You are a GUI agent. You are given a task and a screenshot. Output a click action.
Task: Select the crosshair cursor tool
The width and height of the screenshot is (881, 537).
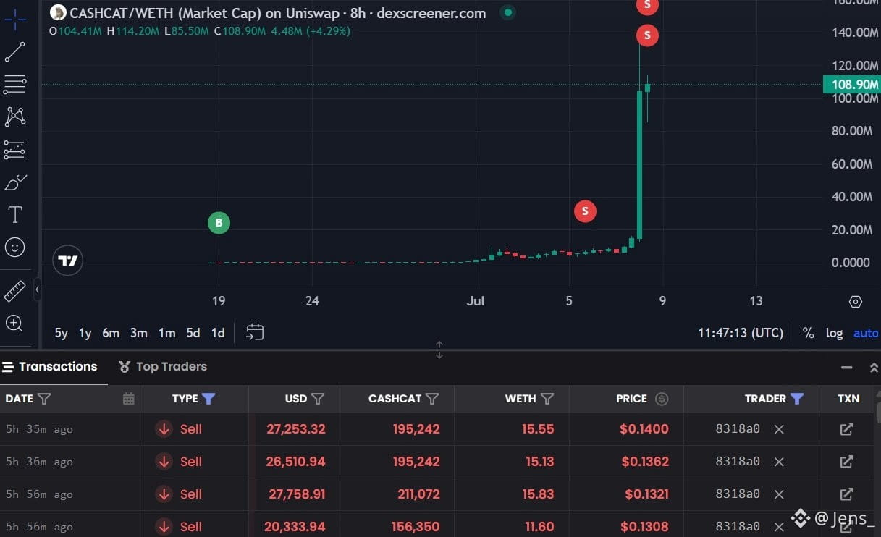[x=15, y=19]
